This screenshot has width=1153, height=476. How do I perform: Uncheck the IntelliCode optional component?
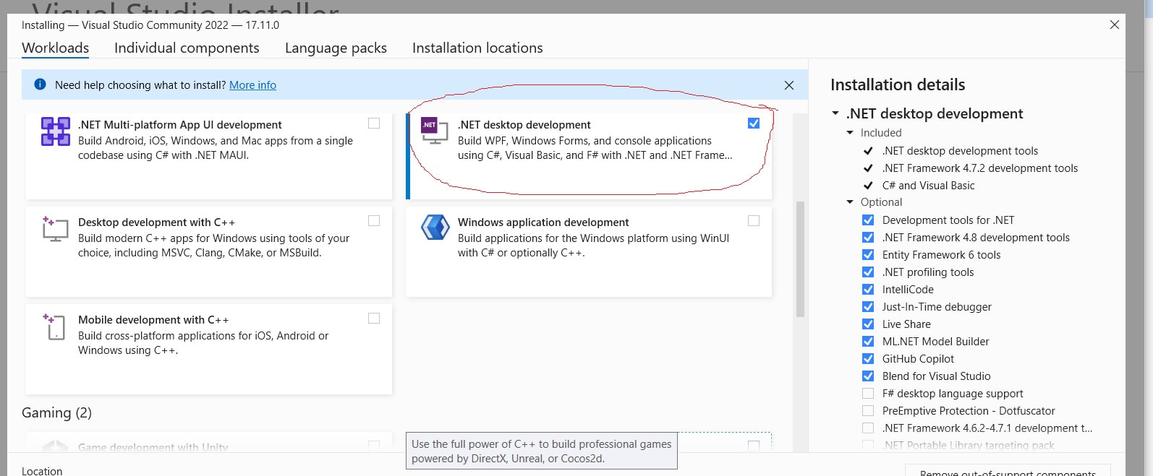point(868,290)
